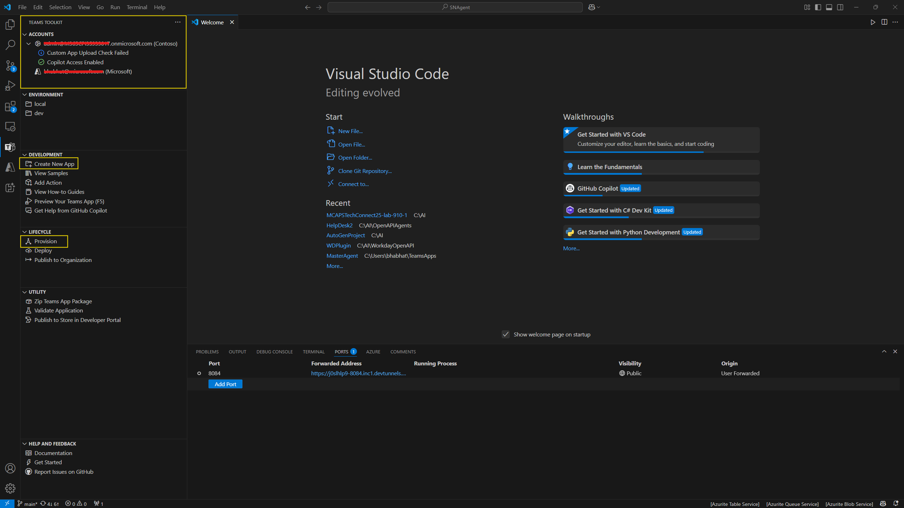The height and width of the screenshot is (508, 904).
Task: Collapse the DEVELOPMENT section
Action: [x=25, y=155]
